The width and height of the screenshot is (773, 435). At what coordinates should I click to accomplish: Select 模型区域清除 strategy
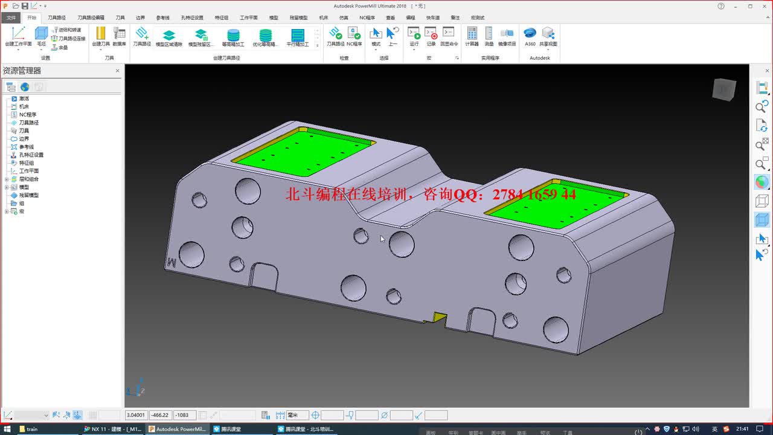[x=169, y=37]
